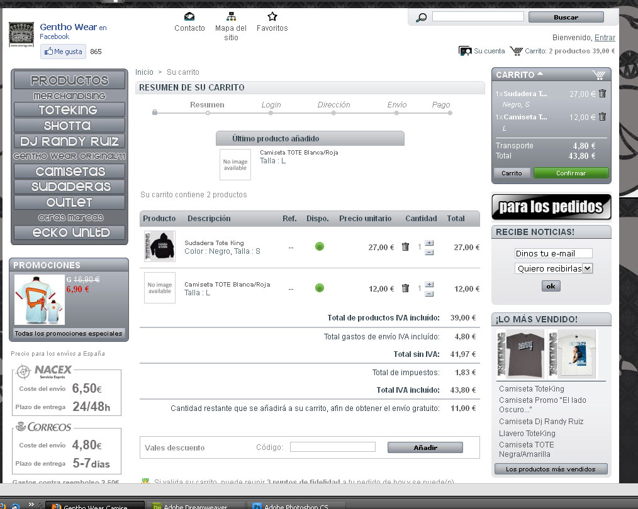Click the Sudadera item in the cart block
Image resolution: width=638 pixels, height=509 pixels.
coord(525,94)
